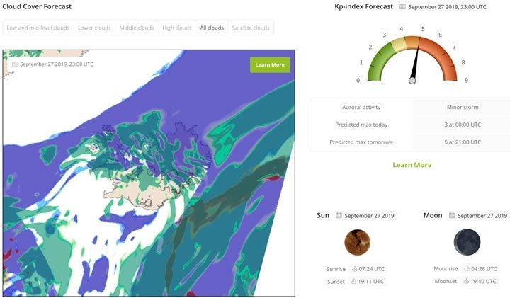Image resolution: width=510 pixels, height=298 pixels.
Task: Click the calendar icon next to Sun
Action: click(x=339, y=215)
